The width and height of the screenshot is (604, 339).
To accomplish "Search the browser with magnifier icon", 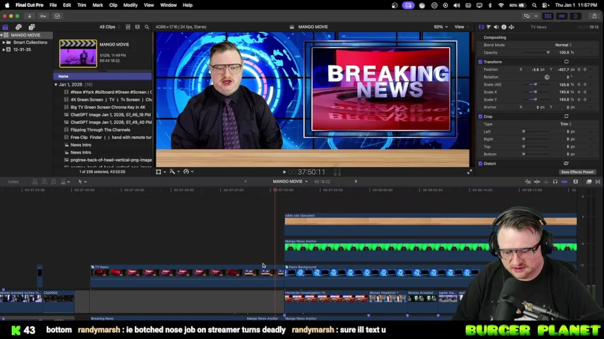I will pos(147,27).
